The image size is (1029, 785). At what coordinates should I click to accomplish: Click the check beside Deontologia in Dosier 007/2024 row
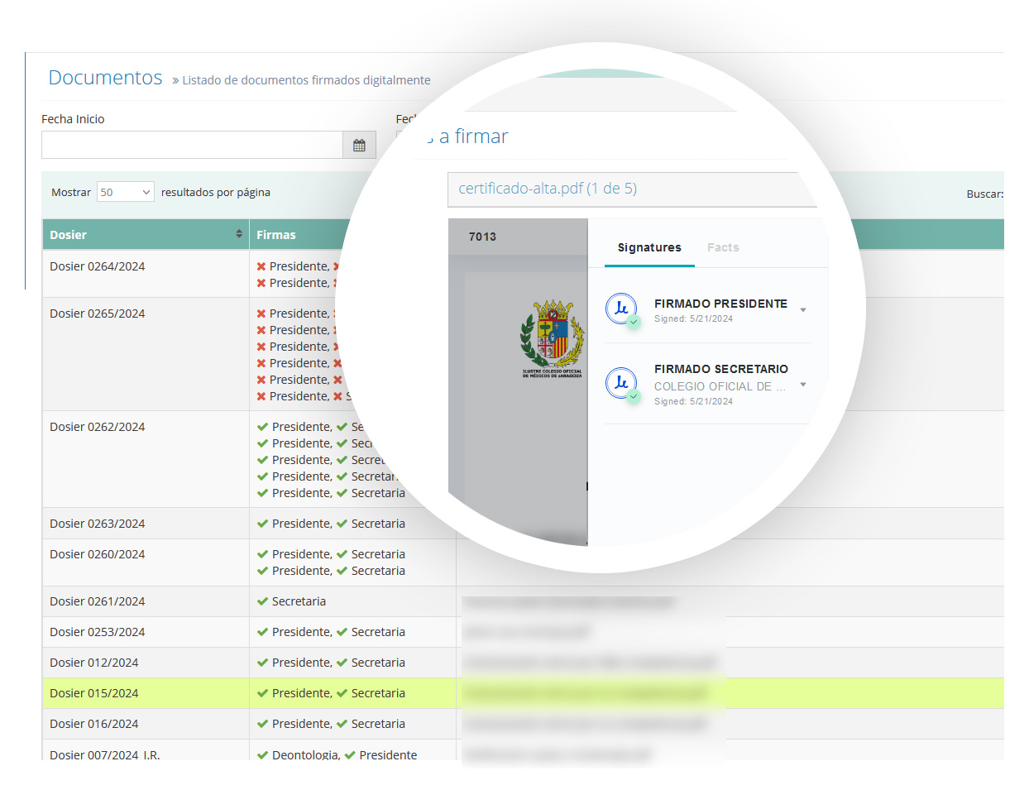coord(263,754)
